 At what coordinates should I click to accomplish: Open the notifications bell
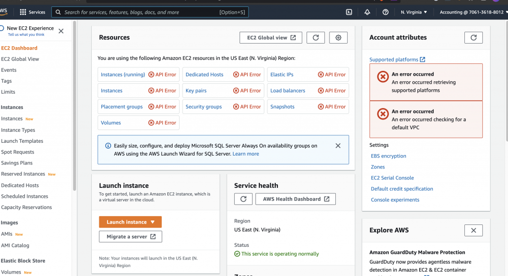[x=367, y=12]
